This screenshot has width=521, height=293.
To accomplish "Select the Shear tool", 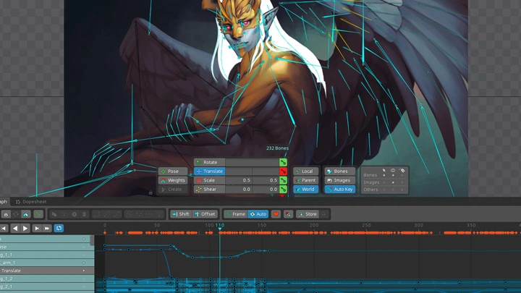I will coord(210,190).
